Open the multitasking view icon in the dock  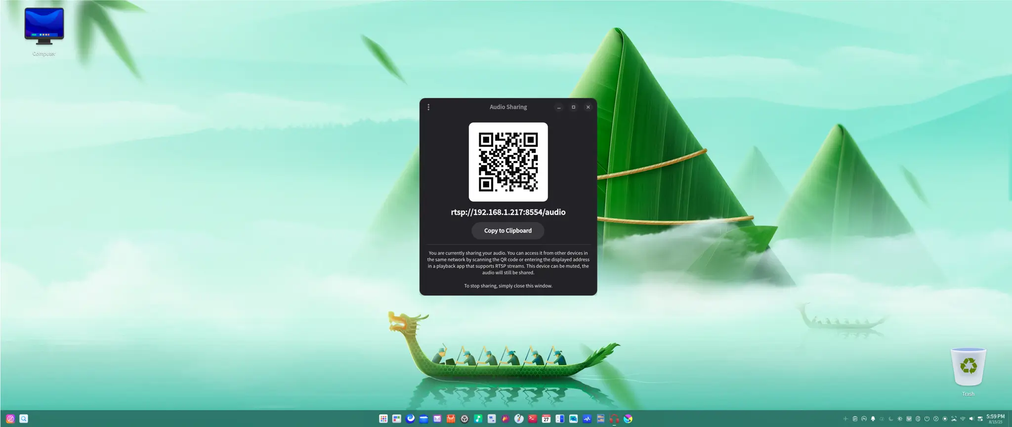point(397,419)
